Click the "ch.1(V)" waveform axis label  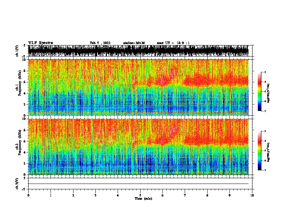(x=17, y=51)
